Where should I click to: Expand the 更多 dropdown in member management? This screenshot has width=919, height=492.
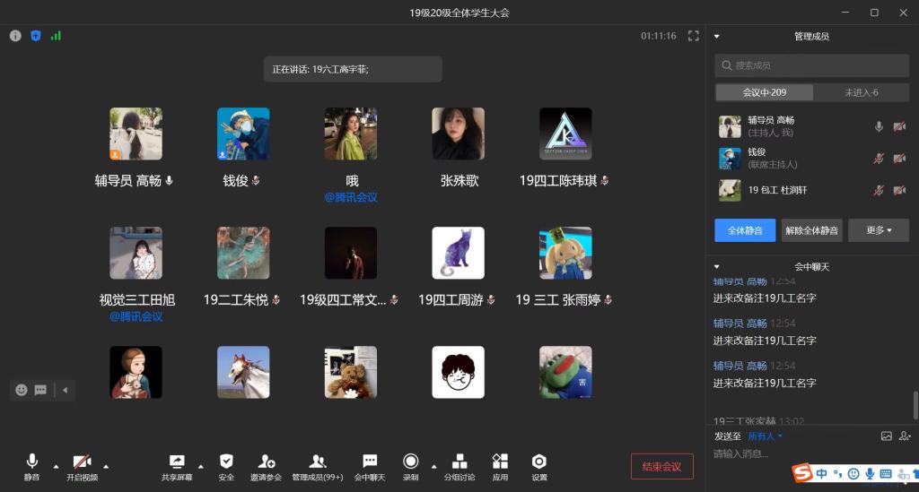(x=878, y=230)
